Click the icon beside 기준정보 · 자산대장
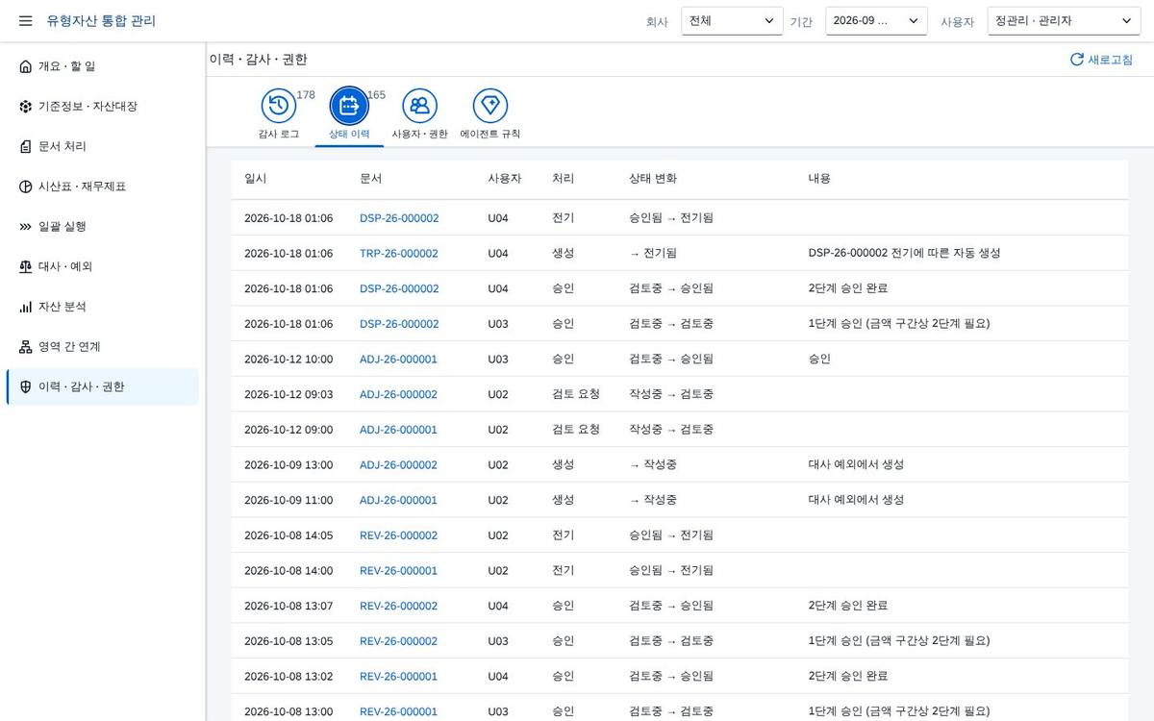Image resolution: width=1154 pixels, height=721 pixels. click(26, 107)
